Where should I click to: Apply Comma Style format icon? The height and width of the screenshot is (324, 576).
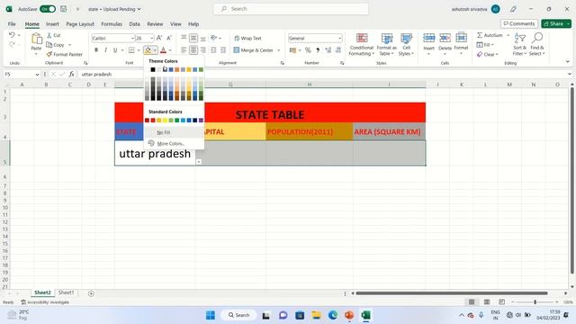(x=318, y=50)
